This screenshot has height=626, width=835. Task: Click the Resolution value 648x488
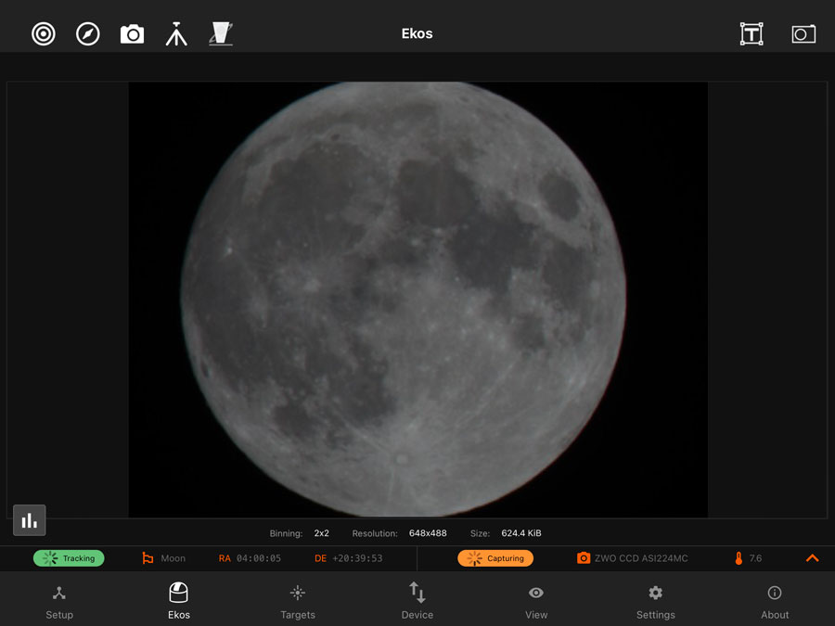pos(428,533)
